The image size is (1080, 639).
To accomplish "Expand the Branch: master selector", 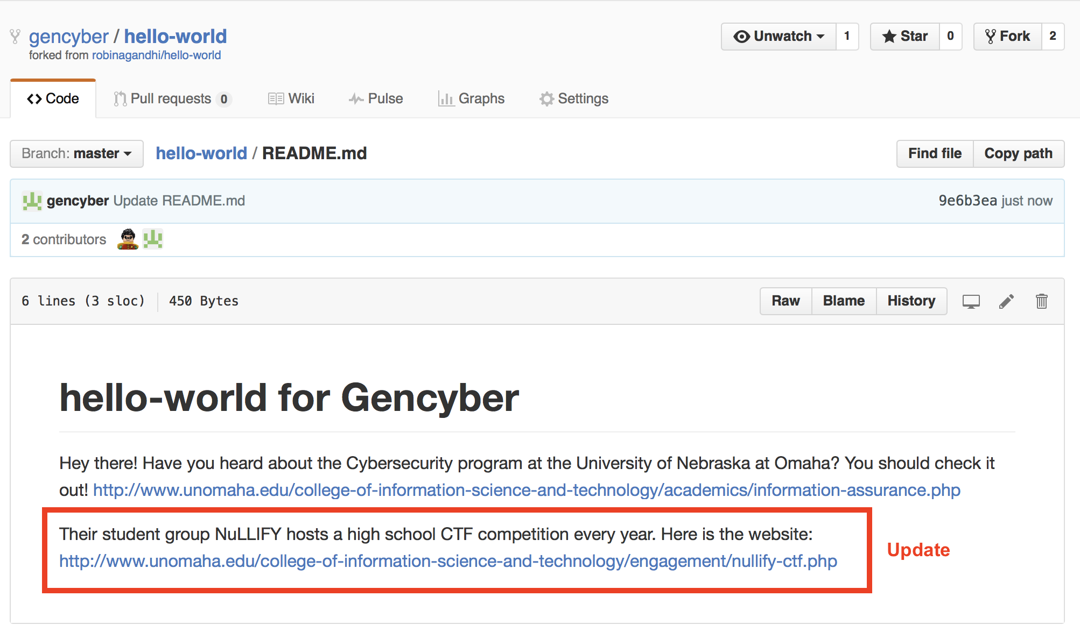I will pos(76,154).
